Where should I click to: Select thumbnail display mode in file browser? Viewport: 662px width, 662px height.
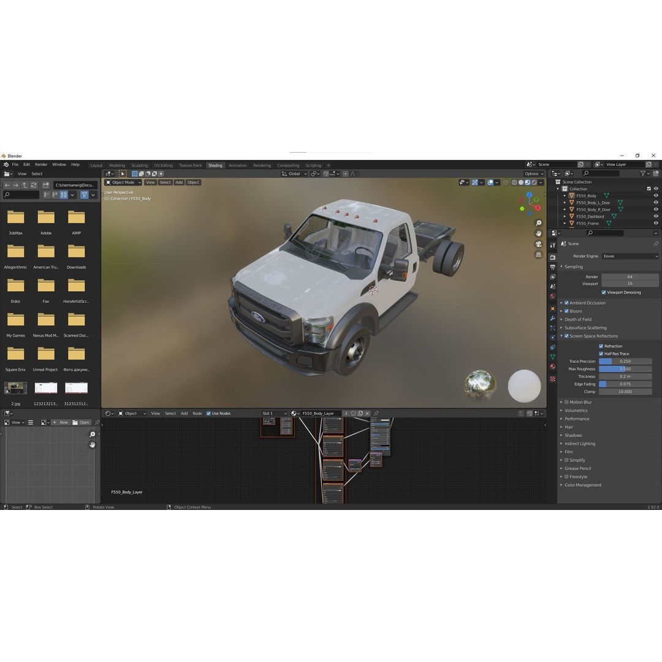64,195
